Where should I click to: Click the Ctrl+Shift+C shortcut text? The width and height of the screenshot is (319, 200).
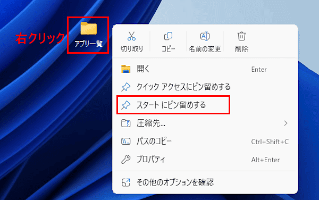[x=270, y=141]
